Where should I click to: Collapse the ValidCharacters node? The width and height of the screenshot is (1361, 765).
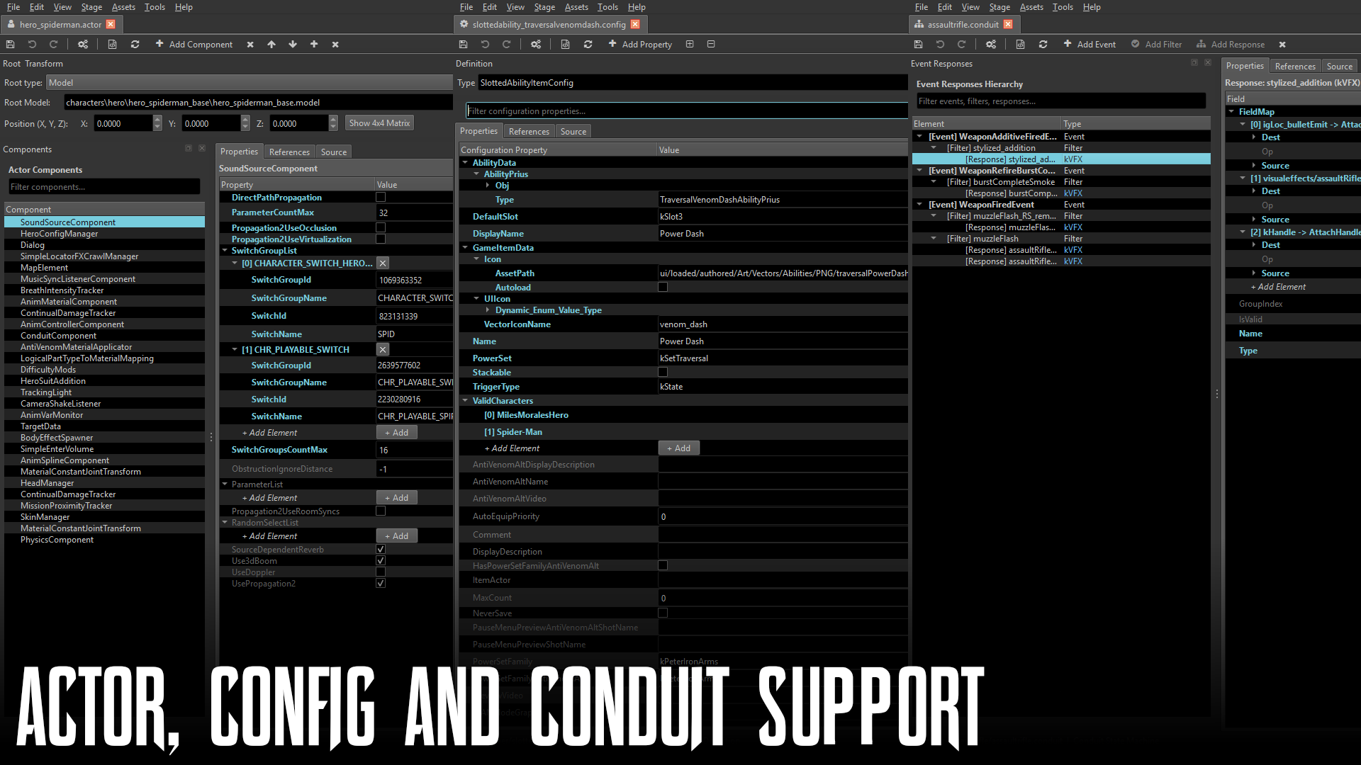coord(466,401)
